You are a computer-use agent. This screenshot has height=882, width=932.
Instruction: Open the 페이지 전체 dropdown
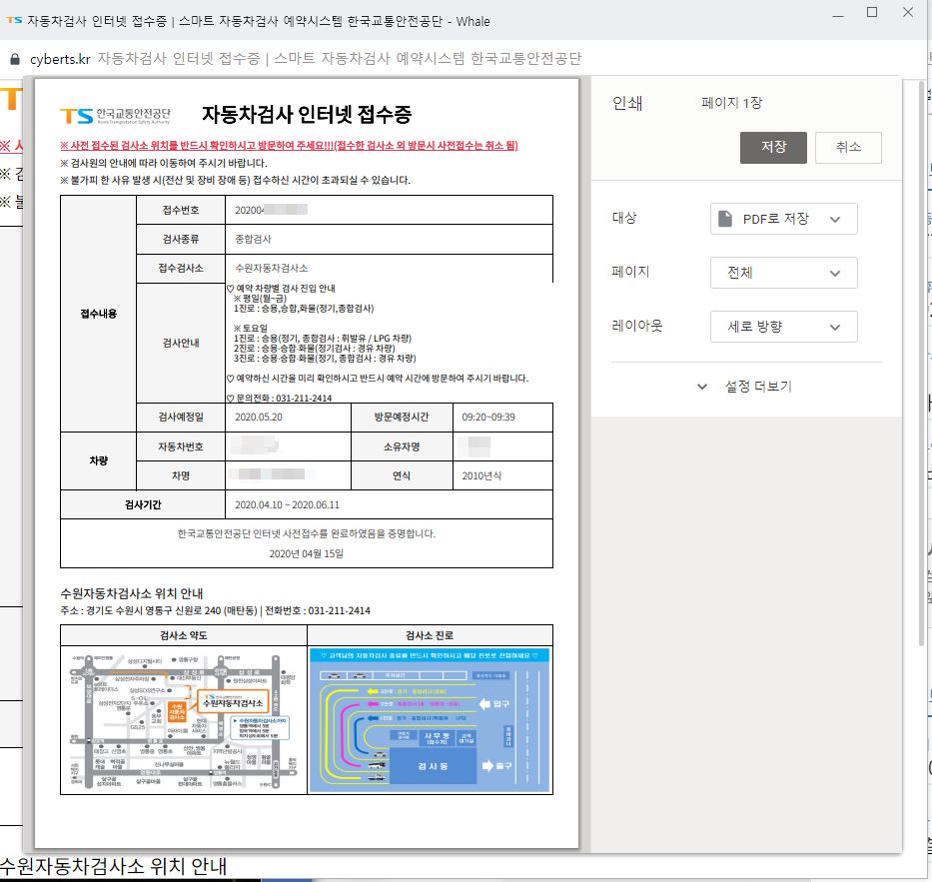click(x=783, y=273)
